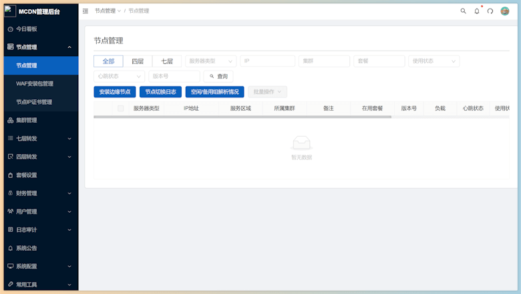
Task: Open the 批量操作 dropdown
Action: point(267,92)
